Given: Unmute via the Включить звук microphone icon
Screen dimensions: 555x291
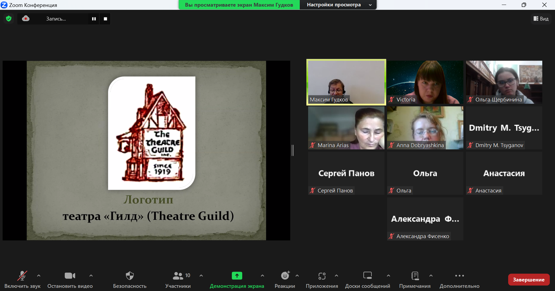Looking at the screenshot, I should [x=22, y=276].
